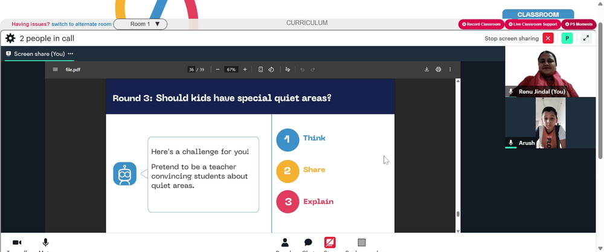Image resolution: width=604 pixels, height=252 pixels.
Task: Click the Share step circle 2
Action: tap(288, 171)
